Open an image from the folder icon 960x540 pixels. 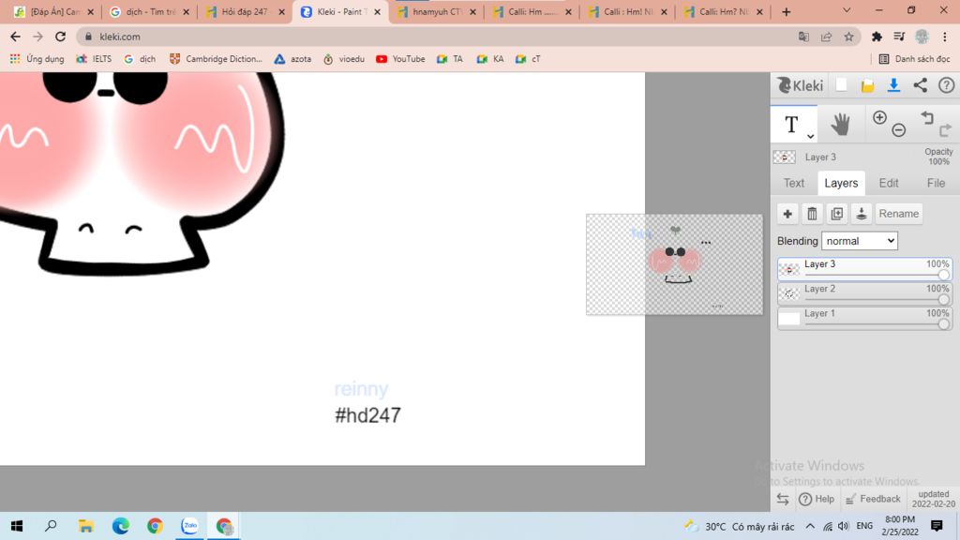867,85
